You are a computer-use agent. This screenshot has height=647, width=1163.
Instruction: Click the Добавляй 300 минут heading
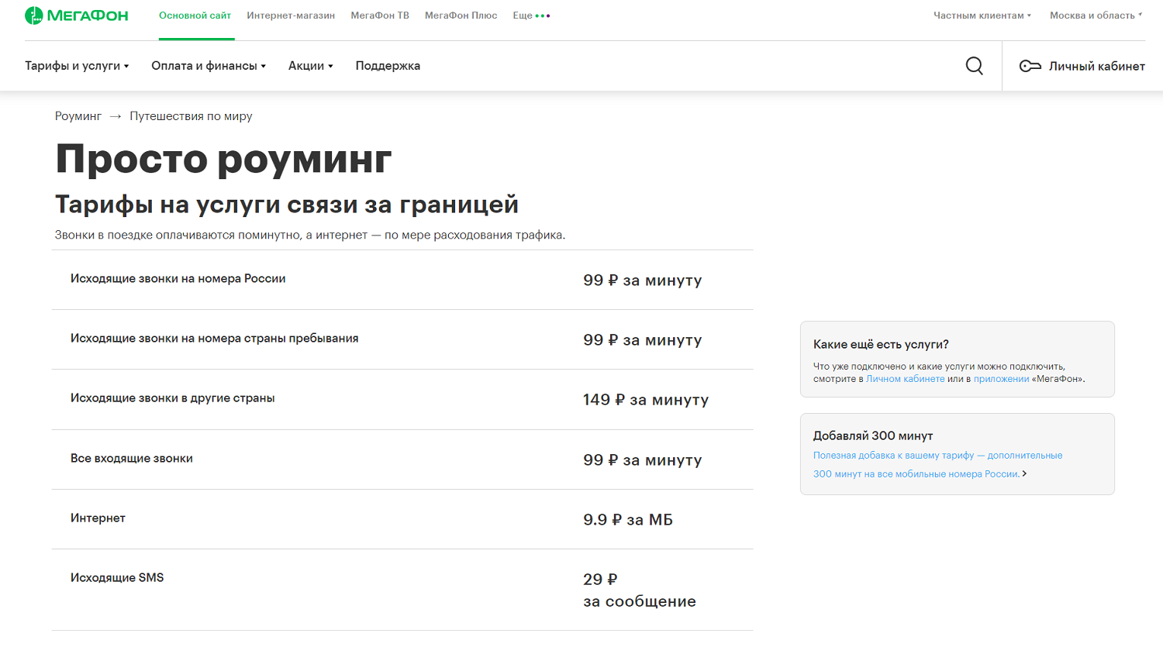873,435
